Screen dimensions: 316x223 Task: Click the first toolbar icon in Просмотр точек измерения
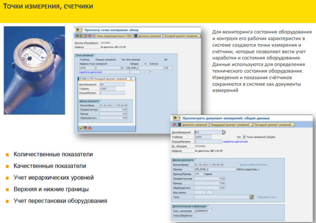[77, 36]
